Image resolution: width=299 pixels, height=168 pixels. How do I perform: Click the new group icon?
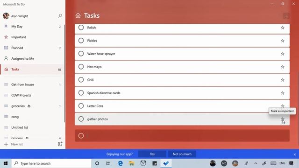pos(60,144)
